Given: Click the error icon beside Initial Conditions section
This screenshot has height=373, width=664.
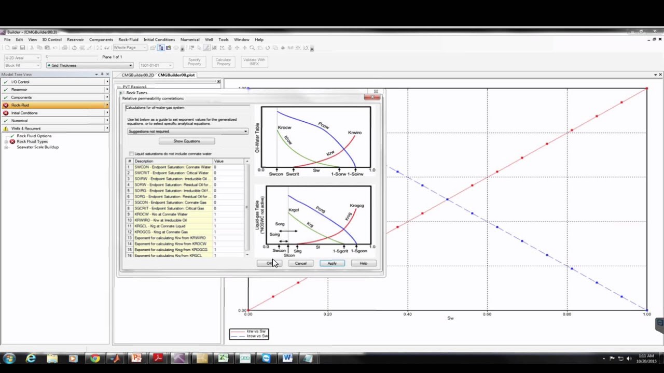Looking at the screenshot, I should click(x=6, y=113).
